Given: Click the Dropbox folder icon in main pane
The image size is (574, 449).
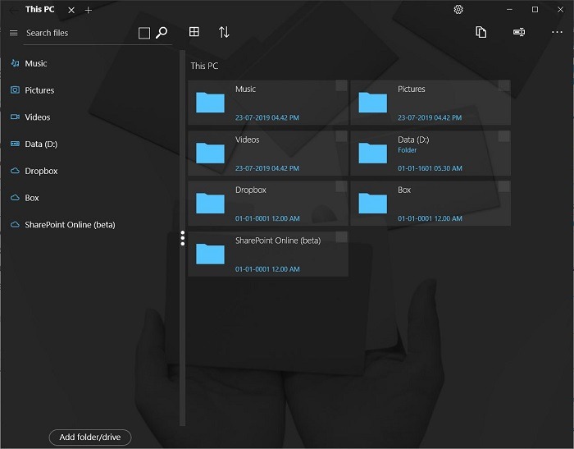Looking at the screenshot, I should (210, 203).
